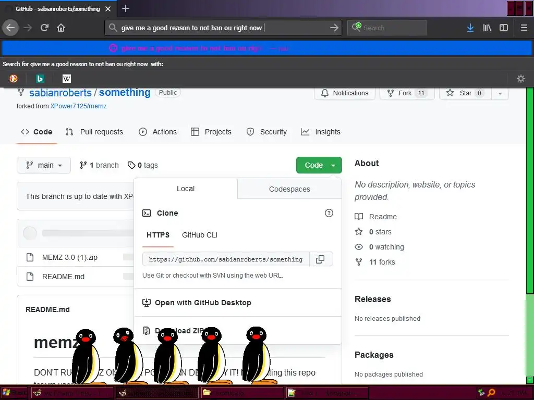
Task: Open a new browser tab
Action: pyautogui.click(x=125, y=8)
